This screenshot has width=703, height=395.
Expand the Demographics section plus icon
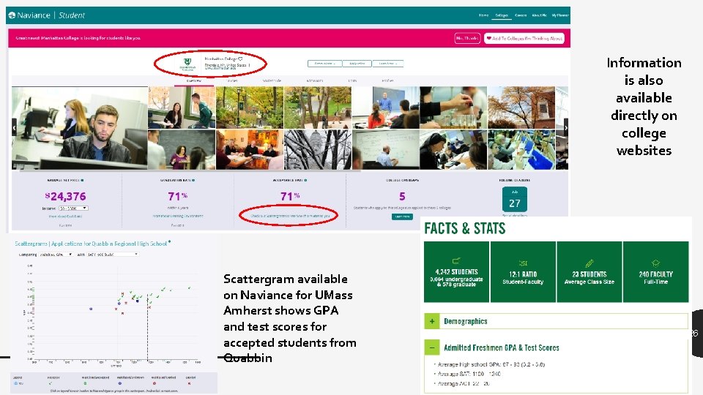432,321
